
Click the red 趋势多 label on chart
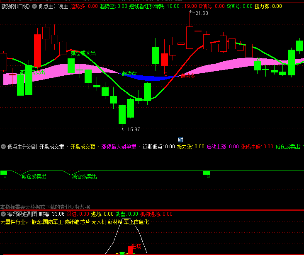pos(188,76)
